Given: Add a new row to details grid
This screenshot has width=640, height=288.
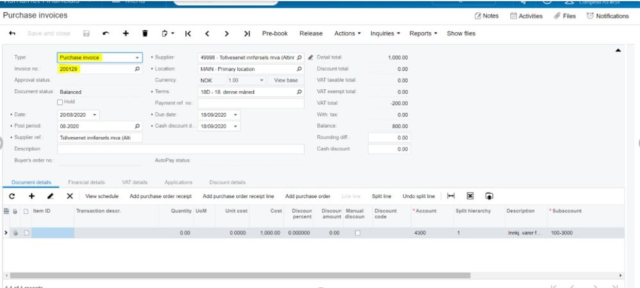Looking at the screenshot, I should [31, 196].
